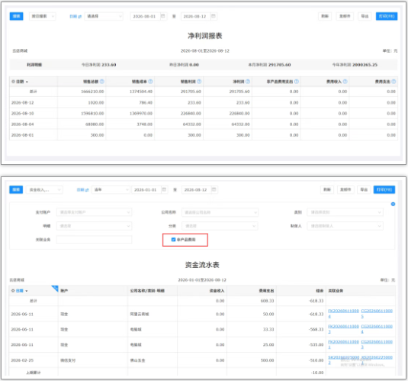
Task: Click the help icon beside 费用收入 column
Action: click(345, 82)
